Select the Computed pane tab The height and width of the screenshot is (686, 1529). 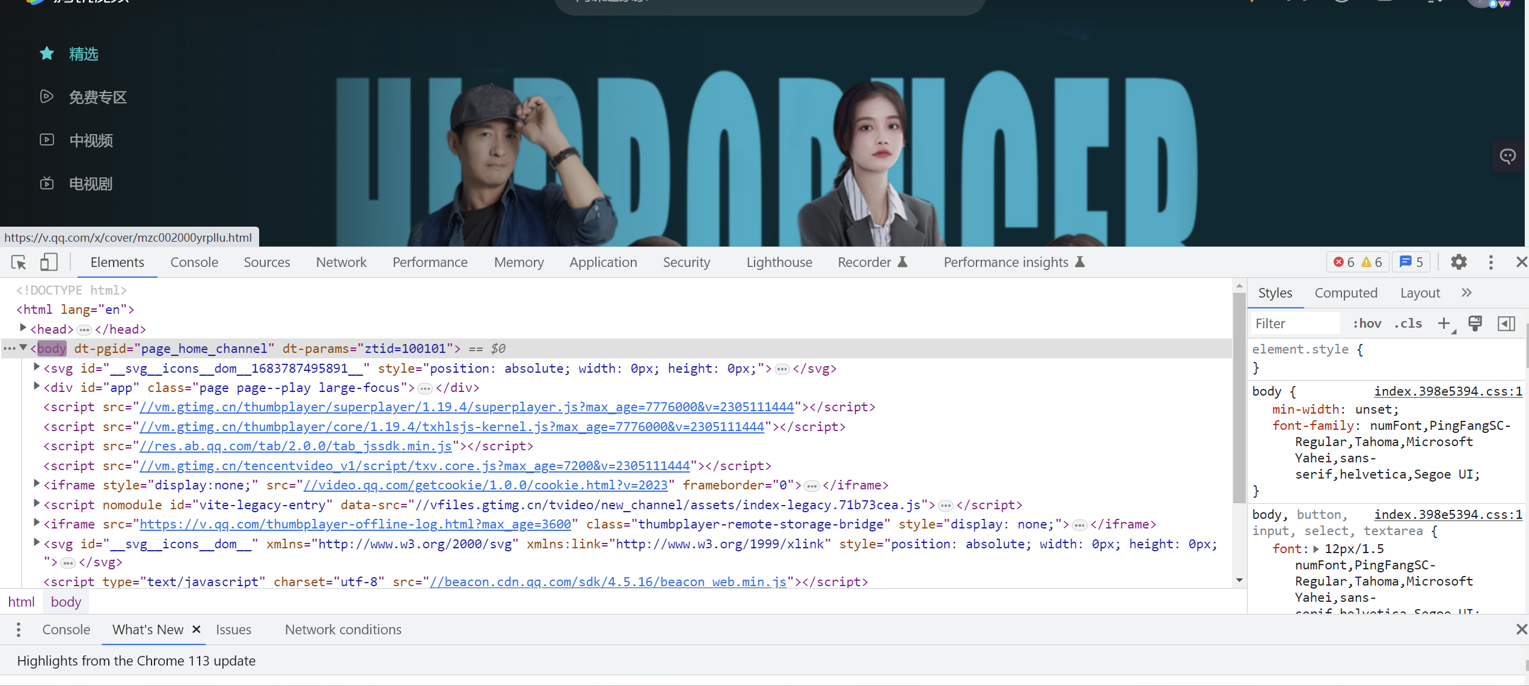tap(1346, 293)
